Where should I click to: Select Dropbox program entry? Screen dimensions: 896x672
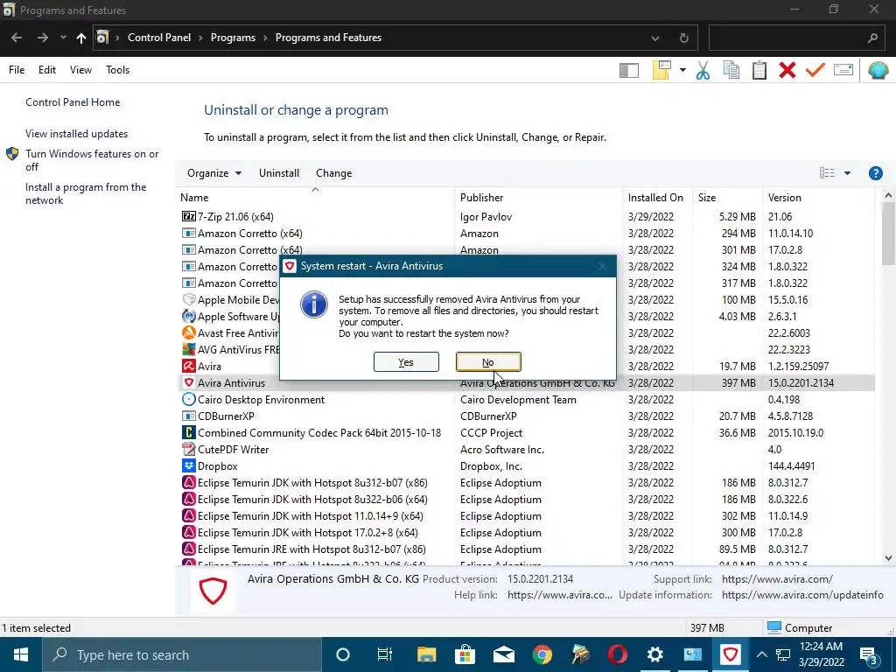pos(526,465)
